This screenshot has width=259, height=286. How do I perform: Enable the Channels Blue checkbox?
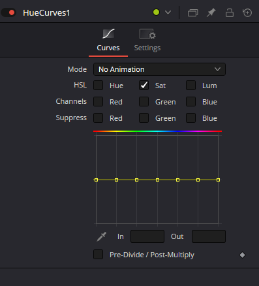click(x=190, y=102)
